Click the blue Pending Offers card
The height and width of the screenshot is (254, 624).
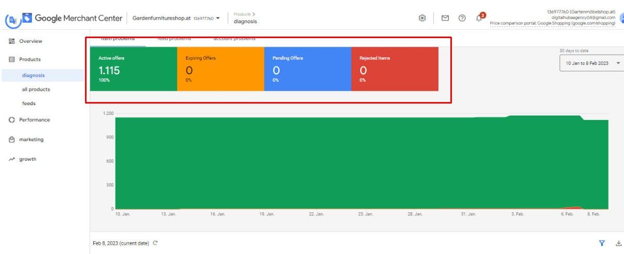[x=308, y=69]
